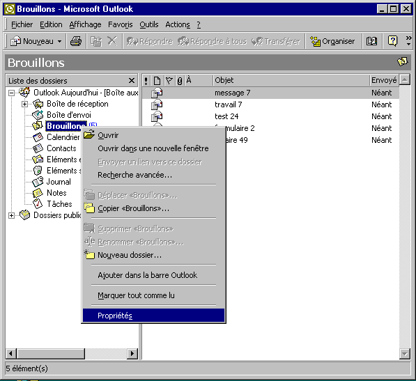Screen dimensions: 416x381
Task: Open the Notes folder
Action: coord(56,193)
